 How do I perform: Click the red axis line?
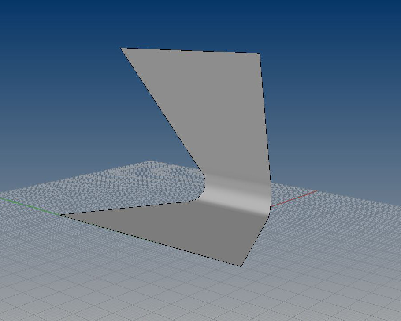point(293,199)
